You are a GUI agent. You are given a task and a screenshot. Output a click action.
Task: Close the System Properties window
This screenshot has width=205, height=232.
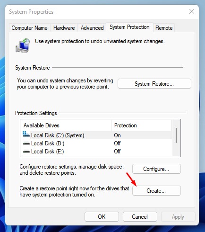[192, 11]
